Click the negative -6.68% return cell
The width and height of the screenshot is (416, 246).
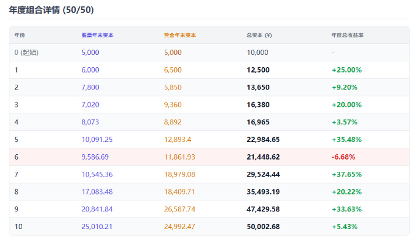click(x=344, y=157)
